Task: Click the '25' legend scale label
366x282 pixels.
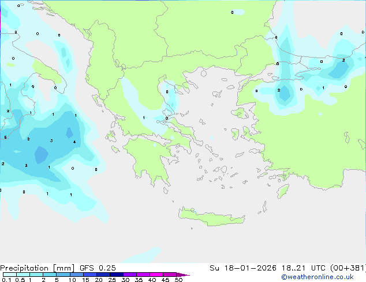Action: [112, 280]
